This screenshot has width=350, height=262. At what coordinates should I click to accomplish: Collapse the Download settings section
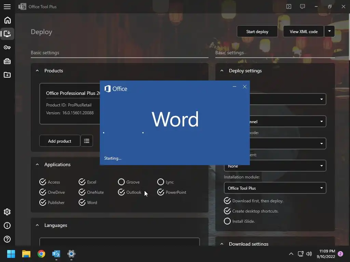[221, 244]
